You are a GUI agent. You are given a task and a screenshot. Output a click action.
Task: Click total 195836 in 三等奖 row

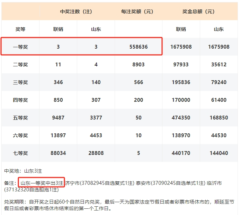click(x=181, y=82)
